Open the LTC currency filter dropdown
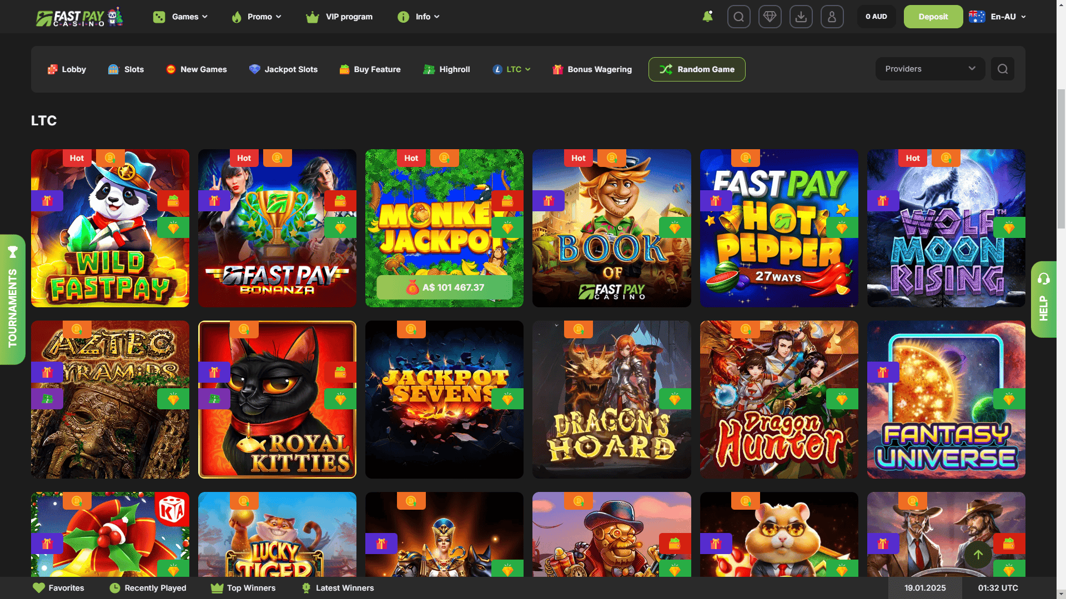 tap(511, 69)
